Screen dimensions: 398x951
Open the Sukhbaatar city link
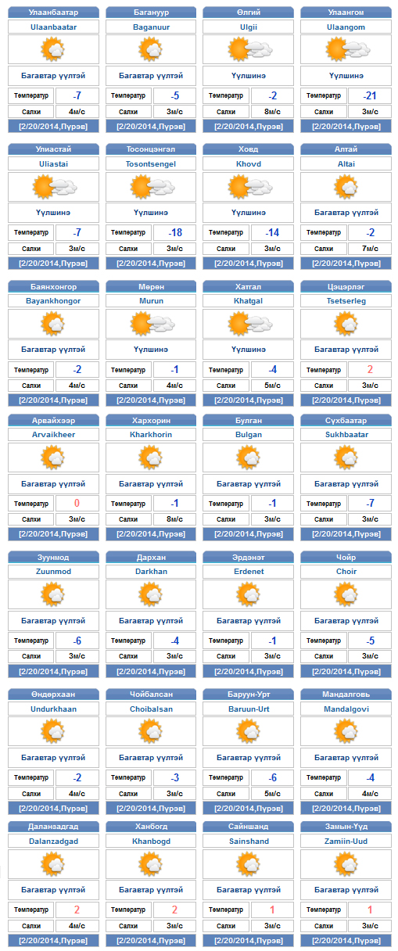pos(346,434)
